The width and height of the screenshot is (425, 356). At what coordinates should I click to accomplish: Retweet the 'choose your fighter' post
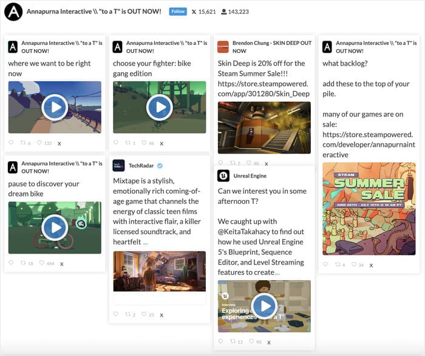[128, 143]
